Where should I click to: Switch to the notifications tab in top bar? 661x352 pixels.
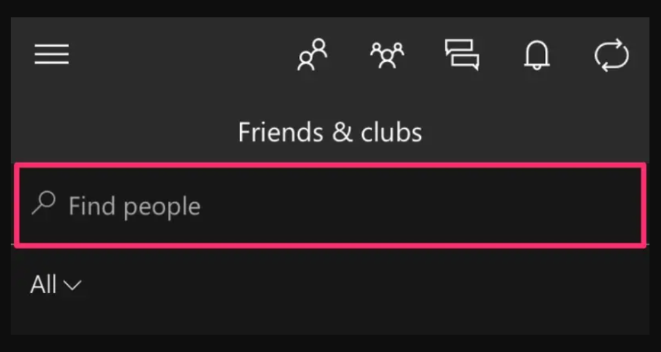[536, 56]
